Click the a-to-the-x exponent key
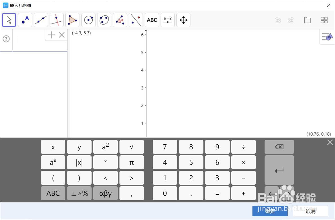335x220 pixels. point(53,162)
